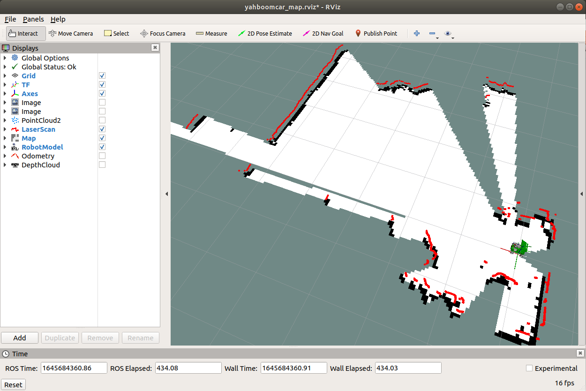Select the 2D Nav Goal tool
The height and width of the screenshot is (391, 586).
pos(323,33)
